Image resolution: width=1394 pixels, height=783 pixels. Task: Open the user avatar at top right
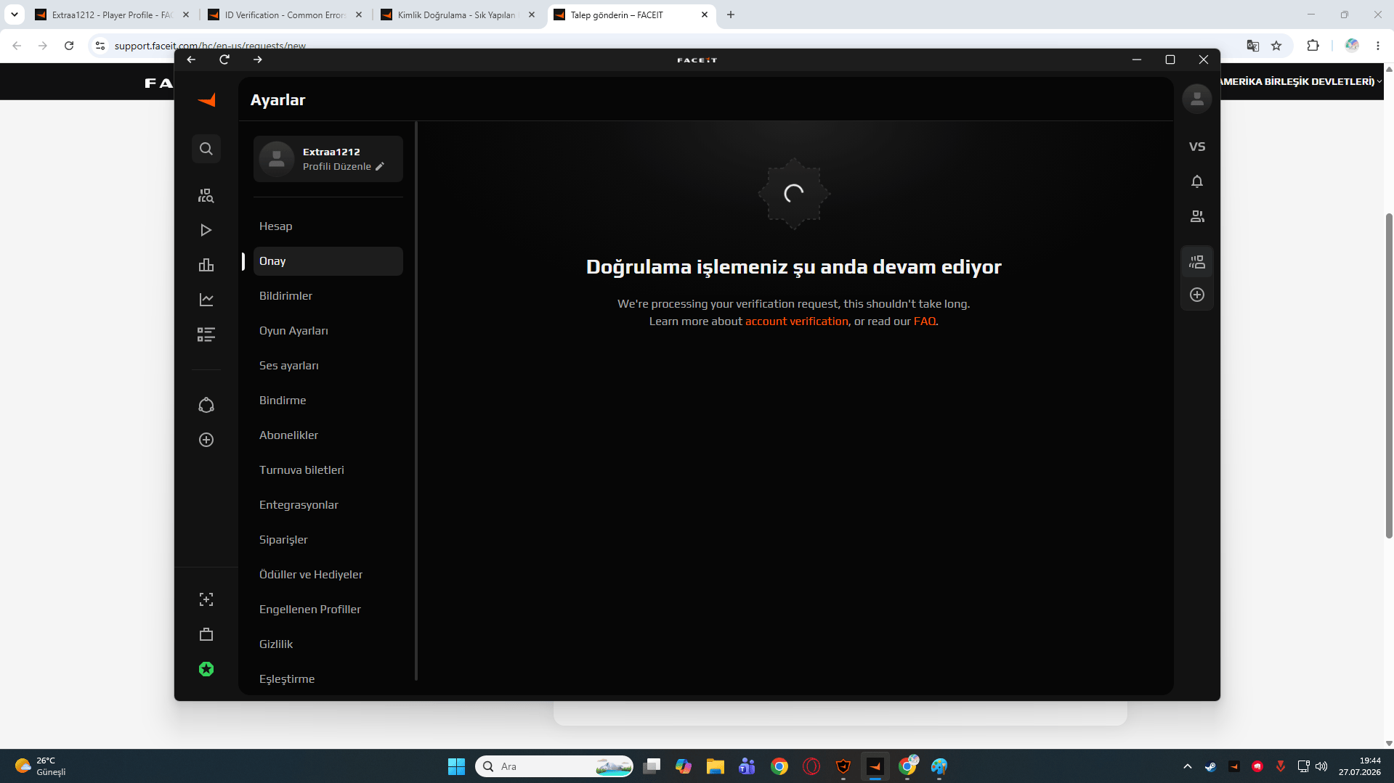click(1197, 99)
